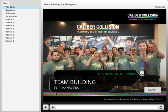Select the Module 7 label
This screenshot has height=112, width=168.
(x=10, y=38)
